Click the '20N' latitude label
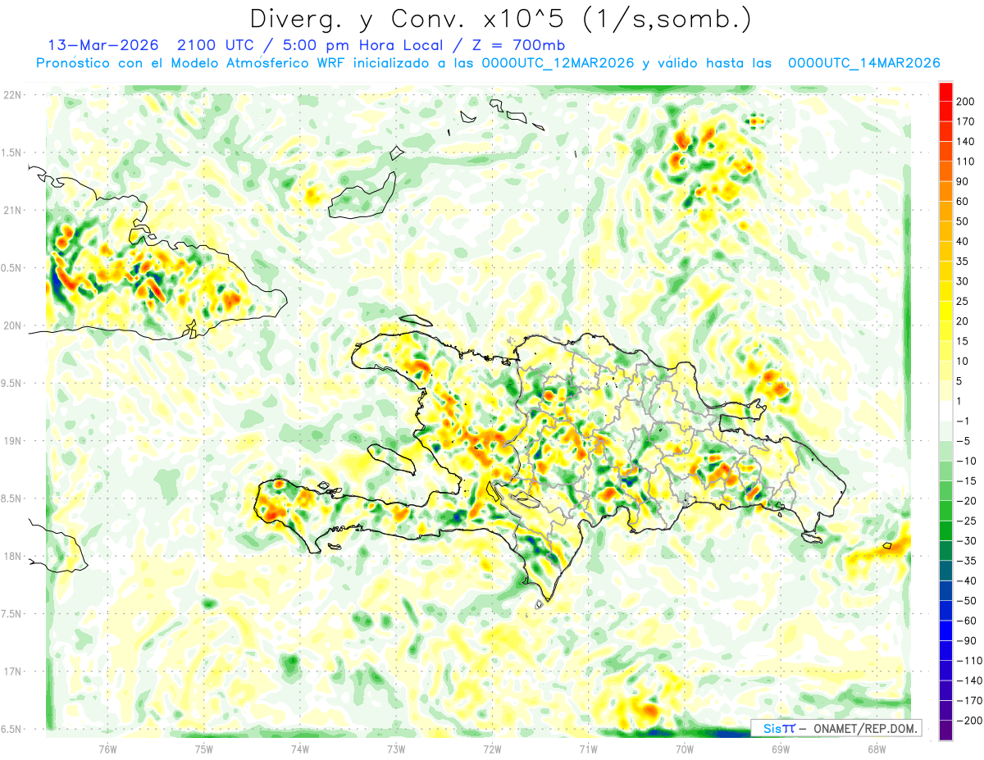The height and width of the screenshot is (760, 984). pos(11,325)
